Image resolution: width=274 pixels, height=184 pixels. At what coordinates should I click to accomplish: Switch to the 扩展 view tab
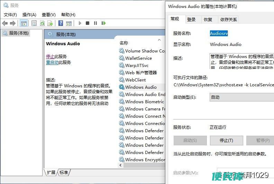51,173
